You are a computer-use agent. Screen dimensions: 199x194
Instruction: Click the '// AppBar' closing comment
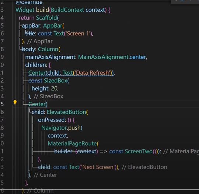(x=40, y=41)
